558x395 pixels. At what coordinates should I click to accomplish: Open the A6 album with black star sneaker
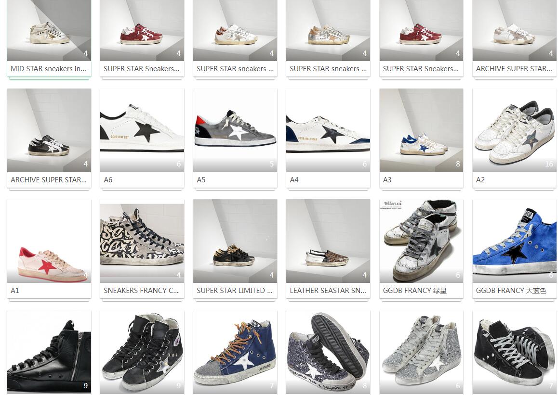[x=142, y=130]
